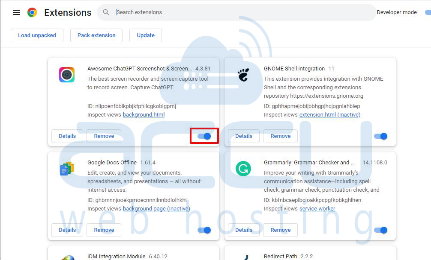Open background page (Inactive) link
This screenshot has height=260, width=431.
(x=156, y=209)
